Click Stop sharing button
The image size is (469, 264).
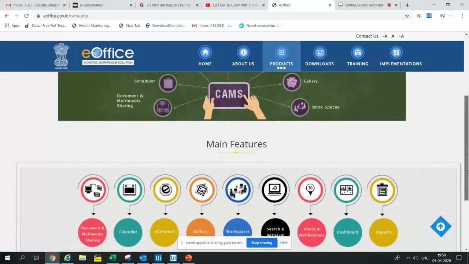[x=262, y=243]
